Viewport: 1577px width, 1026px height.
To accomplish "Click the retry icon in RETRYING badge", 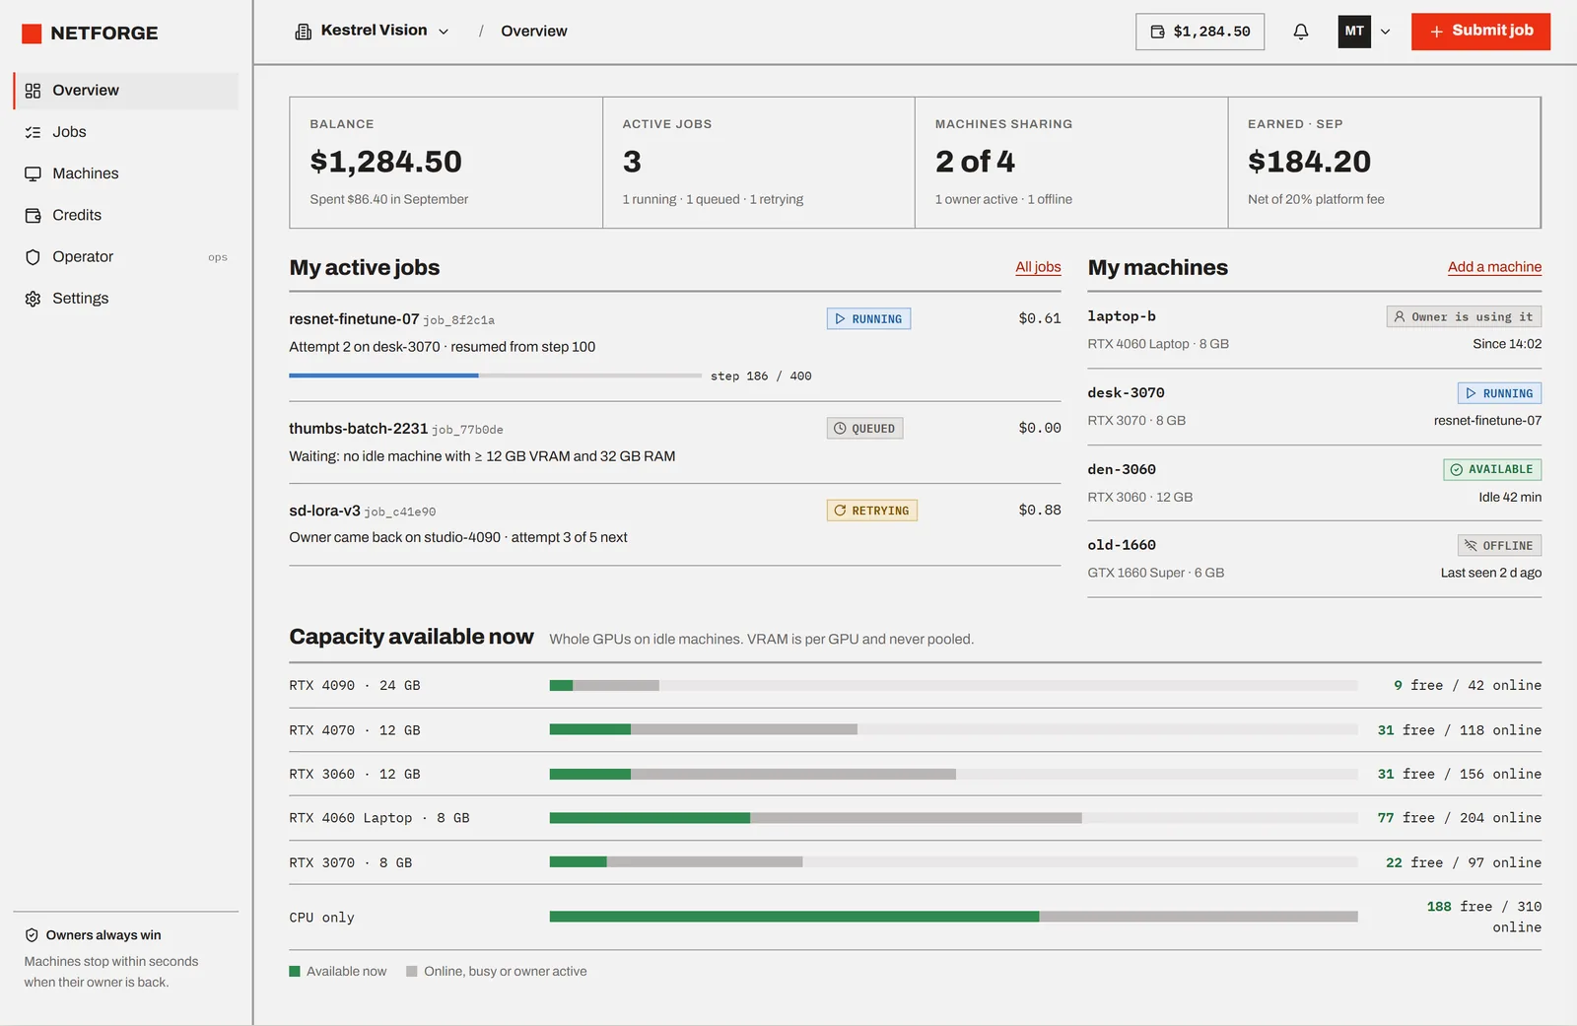I will tap(840, 511).
